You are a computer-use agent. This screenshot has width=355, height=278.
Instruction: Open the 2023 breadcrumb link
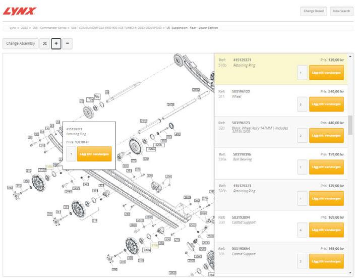pyautogui.click(x=24, y=28)
